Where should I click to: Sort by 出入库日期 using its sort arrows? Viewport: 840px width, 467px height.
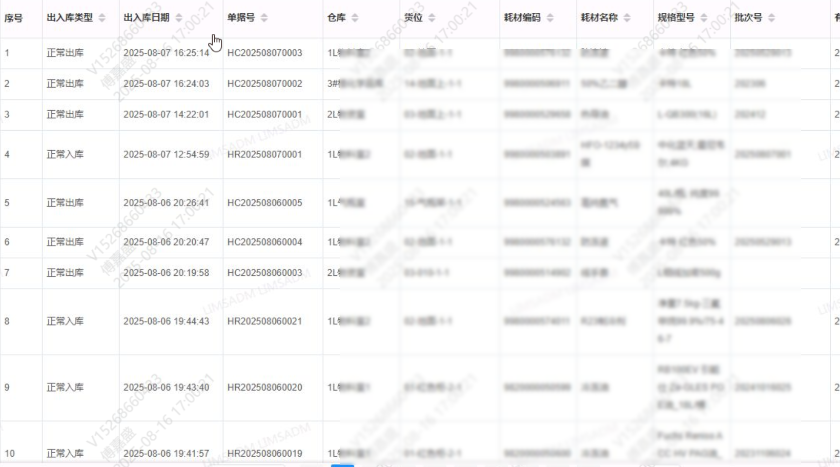tap(179, 18)
